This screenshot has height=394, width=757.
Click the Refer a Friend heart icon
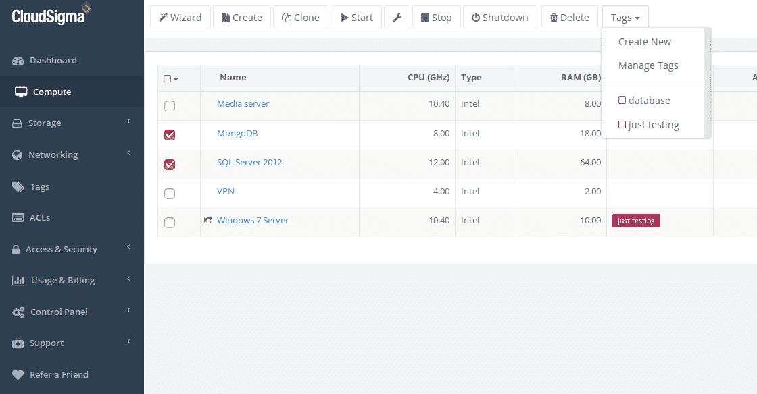click(18, 374)
